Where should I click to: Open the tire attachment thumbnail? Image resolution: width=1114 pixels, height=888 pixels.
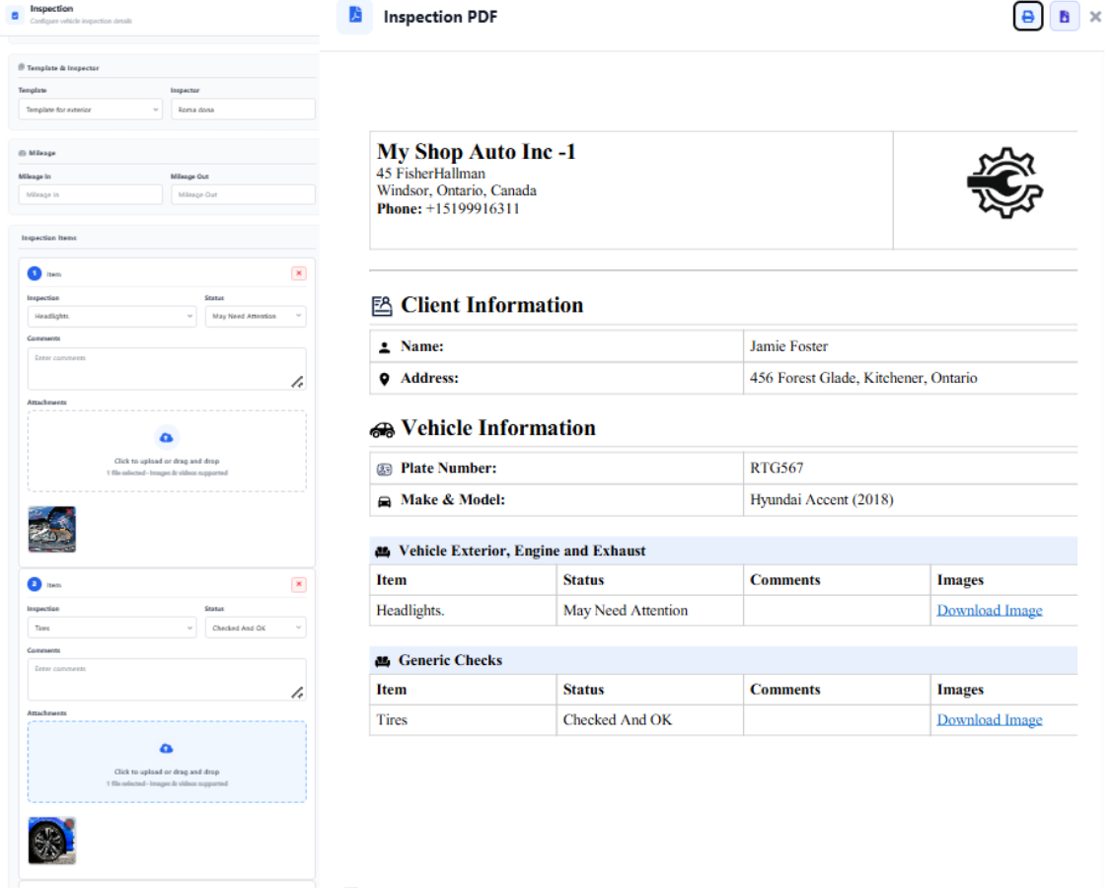click(x=52, y=841)
